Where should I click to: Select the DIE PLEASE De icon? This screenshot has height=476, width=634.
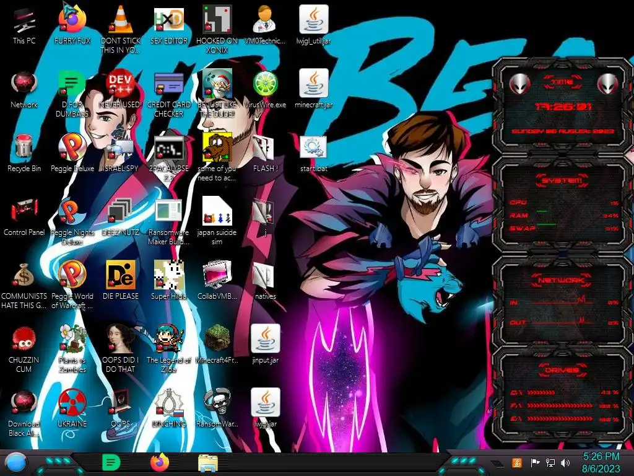(x=121, y=275)
